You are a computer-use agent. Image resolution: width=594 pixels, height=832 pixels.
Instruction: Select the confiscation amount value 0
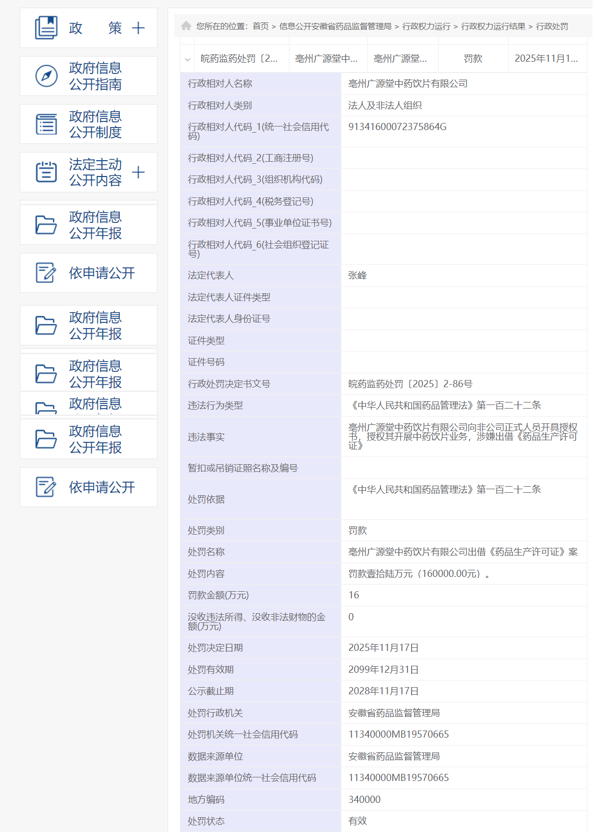(x=351, y=617)
